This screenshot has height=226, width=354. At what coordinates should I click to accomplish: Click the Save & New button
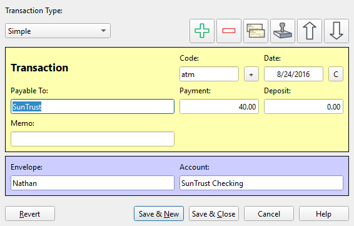(x=159, y=213)
